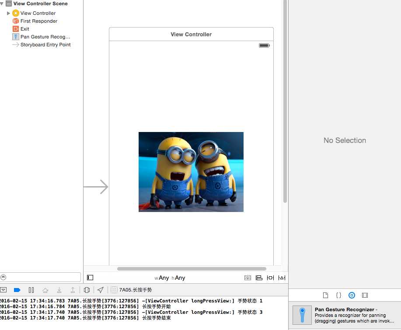
Task: Click the Simulate Location arrow button
Action: coord(101,290)
